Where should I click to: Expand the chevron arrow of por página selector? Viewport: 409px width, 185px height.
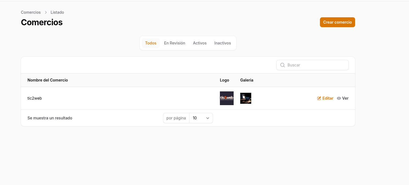tap(208, 118)
